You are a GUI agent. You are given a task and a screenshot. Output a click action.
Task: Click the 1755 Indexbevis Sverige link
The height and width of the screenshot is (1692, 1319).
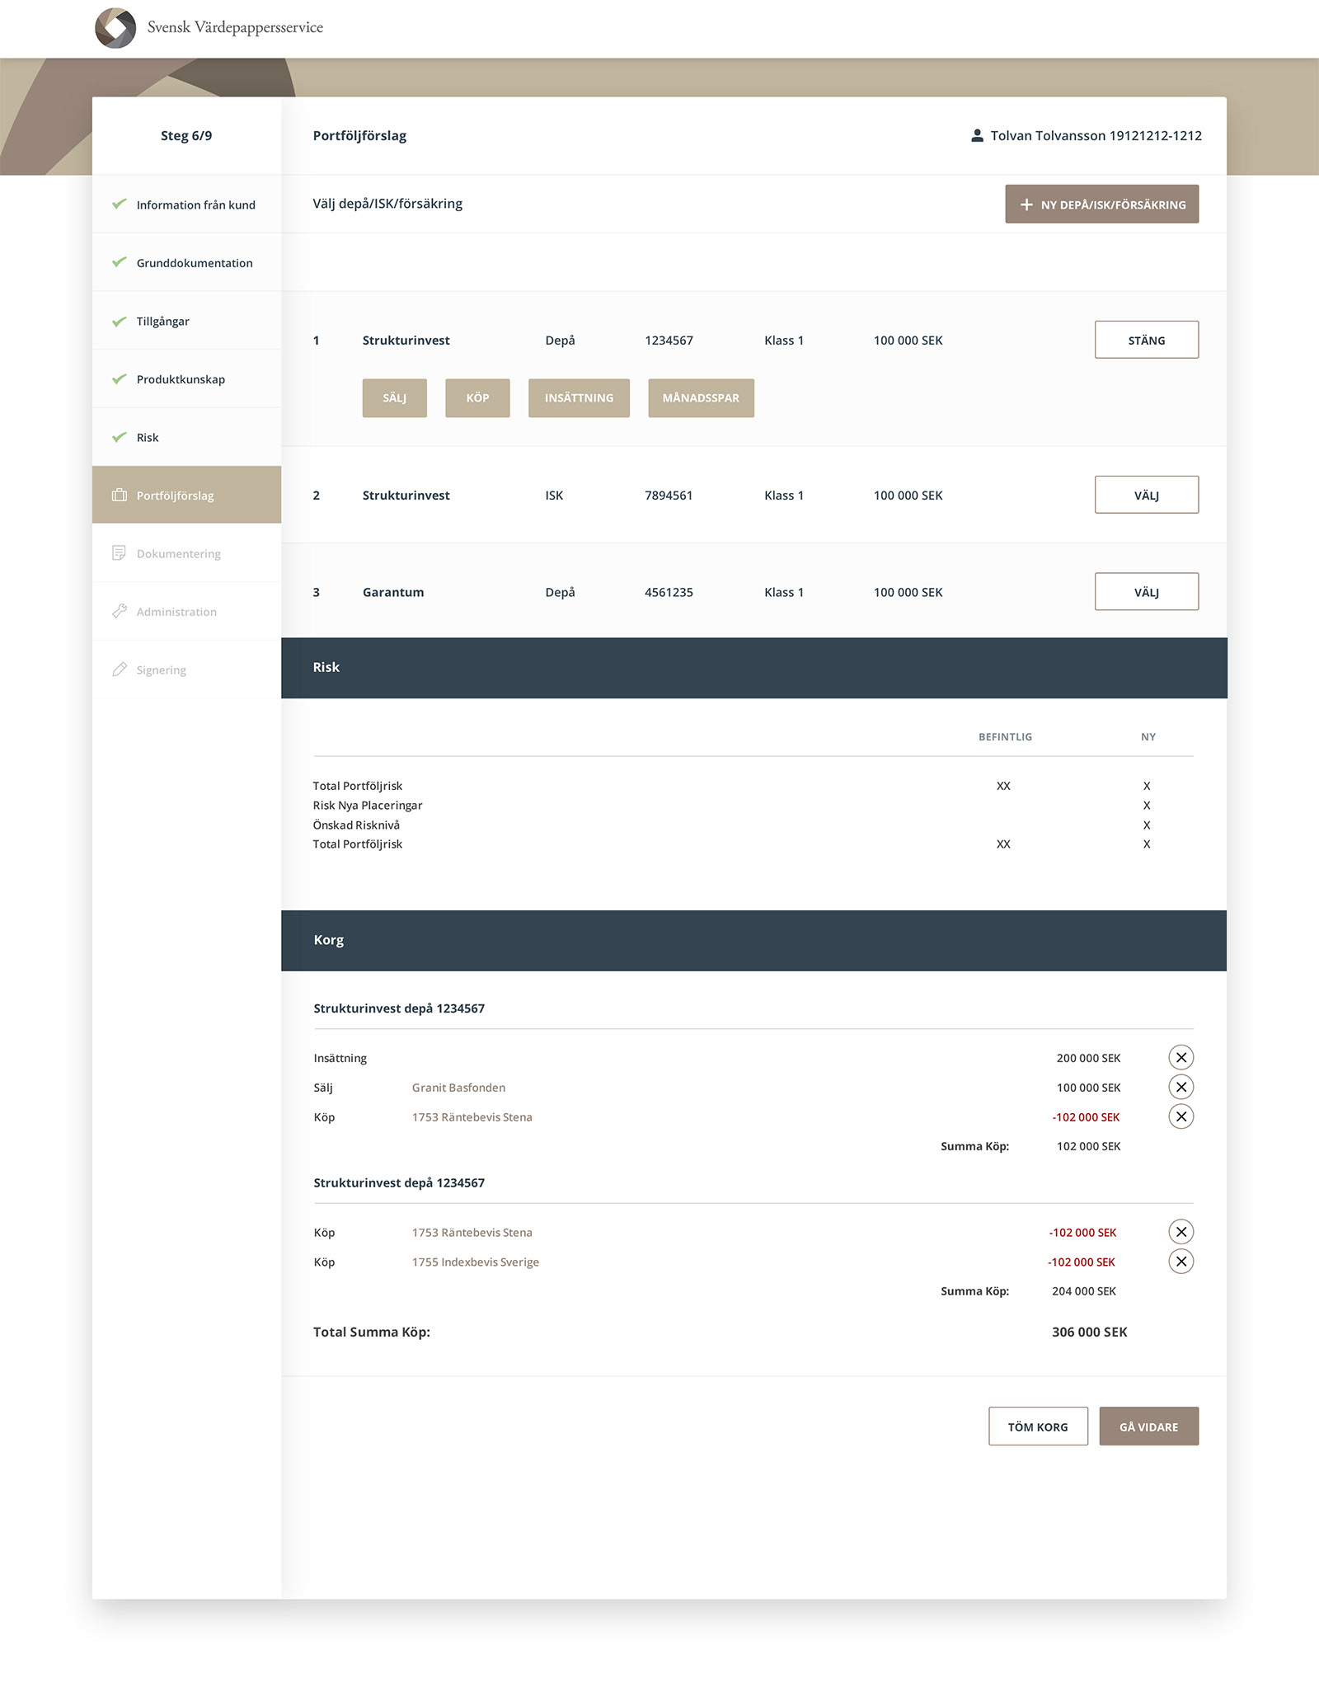pos(475,1262)
